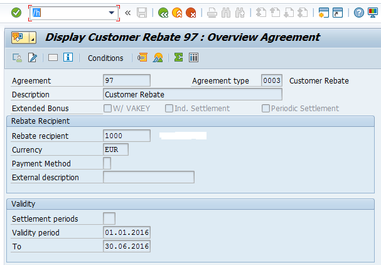Click the Settlement periods field
This screenshot has width=381, height=265.
(109, 219)
